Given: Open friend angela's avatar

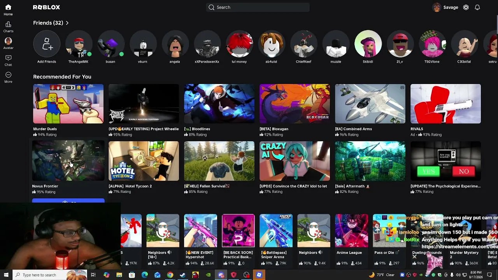Looking at the screenshot, I should click(175, 44).
